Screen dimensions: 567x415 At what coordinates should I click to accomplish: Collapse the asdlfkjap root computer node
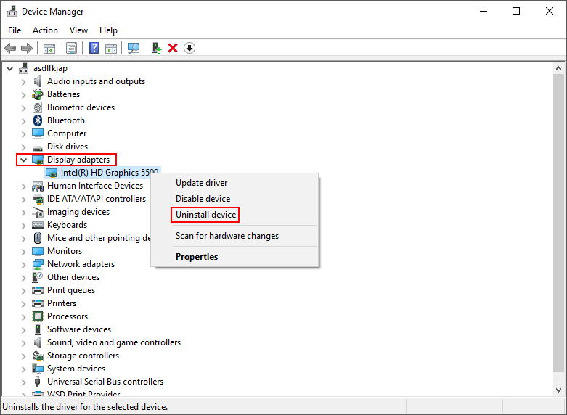pos(9,68)
